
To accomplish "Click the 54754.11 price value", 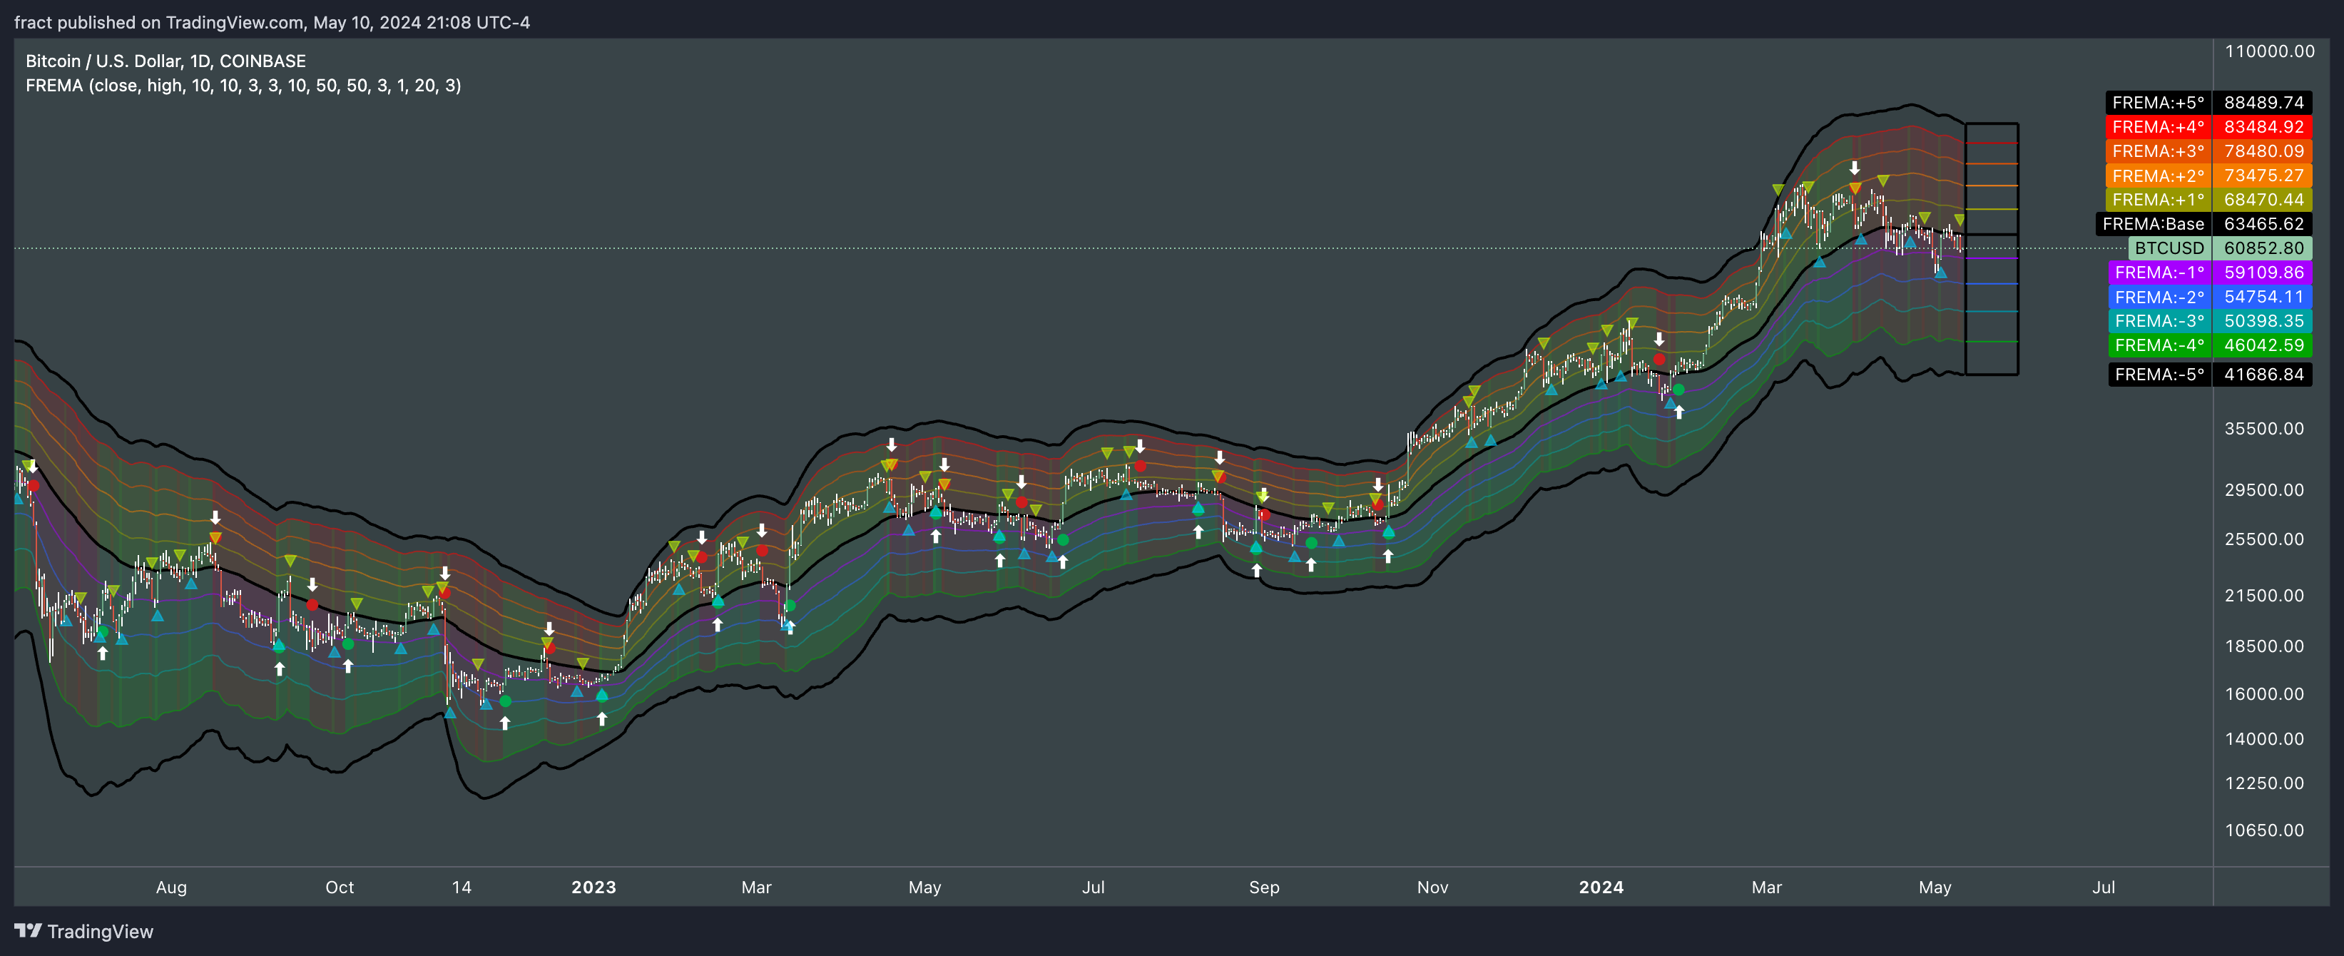I will pos(2263,297).
